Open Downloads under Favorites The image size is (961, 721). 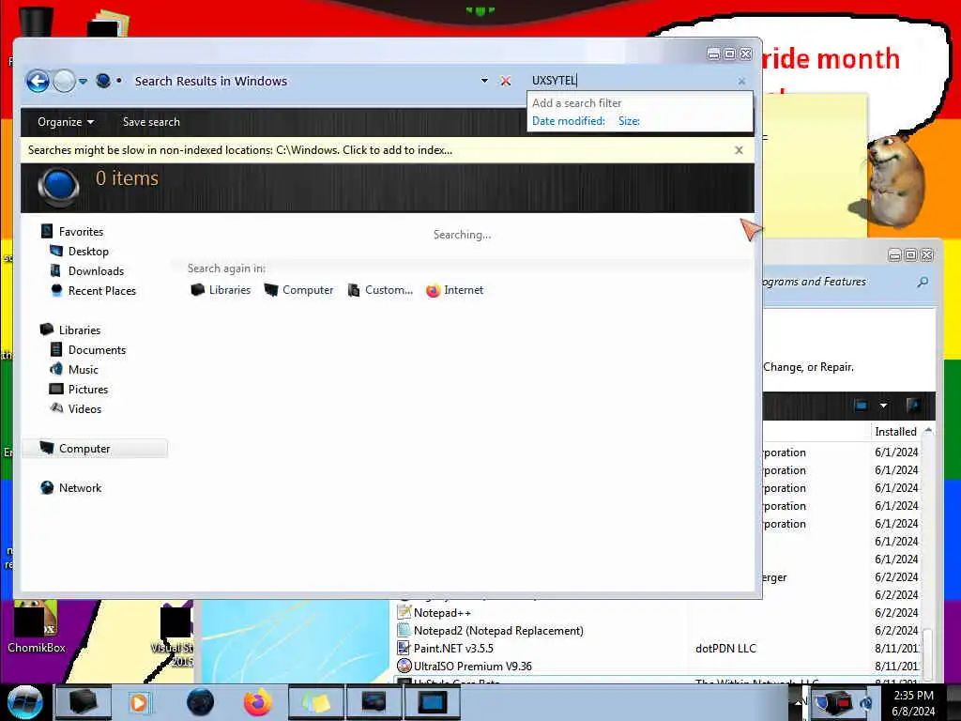(96, 271)
